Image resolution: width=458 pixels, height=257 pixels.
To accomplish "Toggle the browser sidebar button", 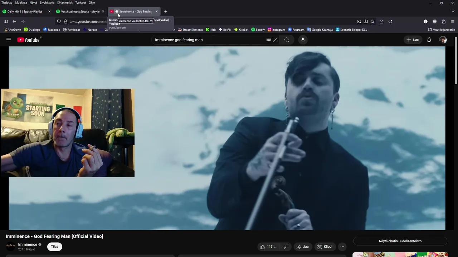I will tap(5, 21).
